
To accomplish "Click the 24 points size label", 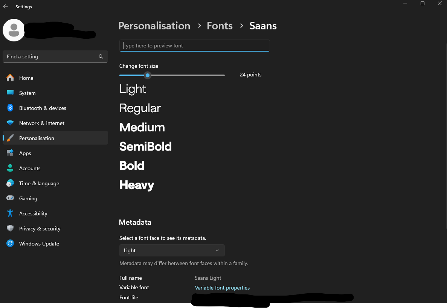I will coord(250,75).
